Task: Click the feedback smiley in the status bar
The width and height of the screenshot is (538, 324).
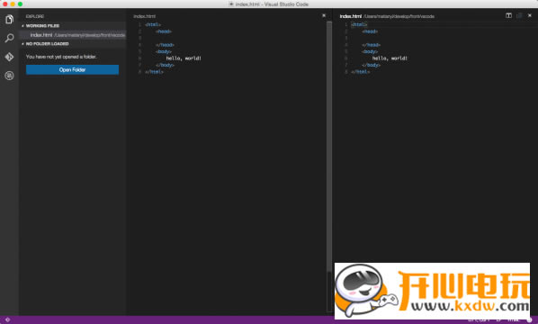Action: (529, 319)
